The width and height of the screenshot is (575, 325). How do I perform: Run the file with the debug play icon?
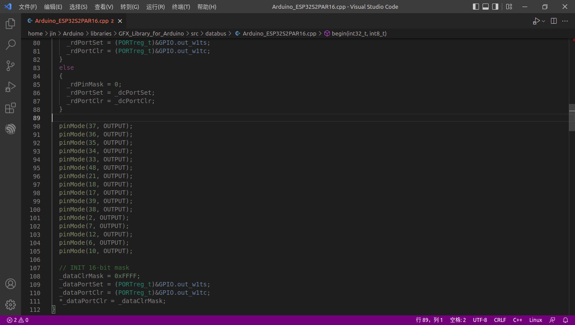(x=536, y=21)
